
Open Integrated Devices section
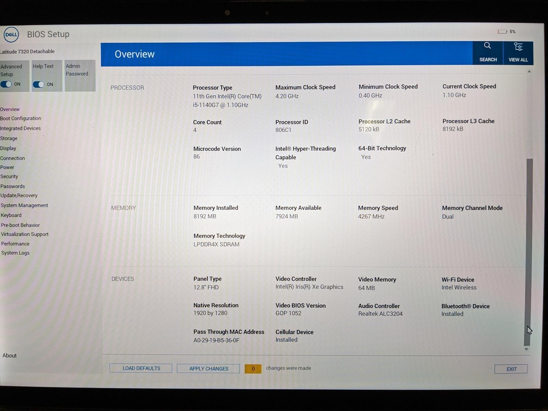(20, 128)
